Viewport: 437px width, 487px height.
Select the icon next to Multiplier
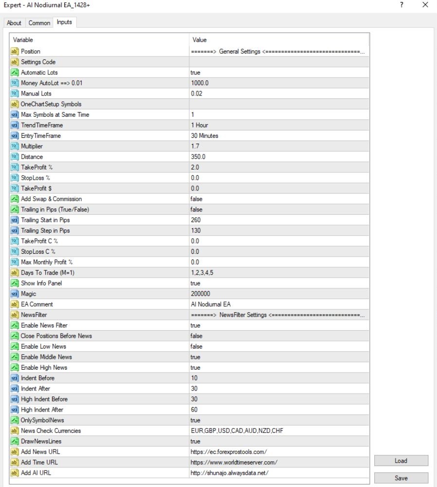click(x=14, y=146)
